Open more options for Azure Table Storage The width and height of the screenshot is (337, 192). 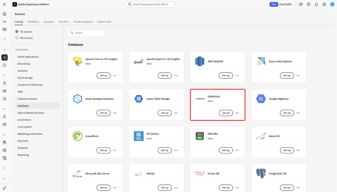click(x=176, y=113)
